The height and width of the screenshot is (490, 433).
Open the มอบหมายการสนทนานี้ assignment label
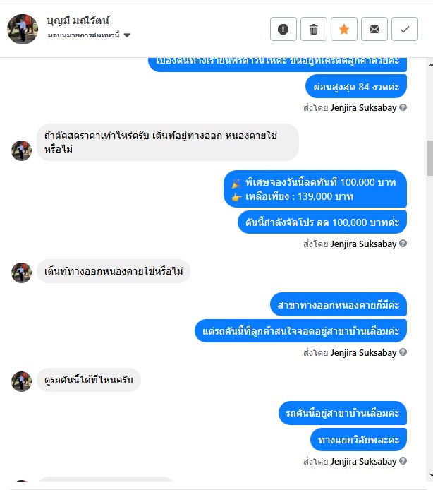(83, 35)
